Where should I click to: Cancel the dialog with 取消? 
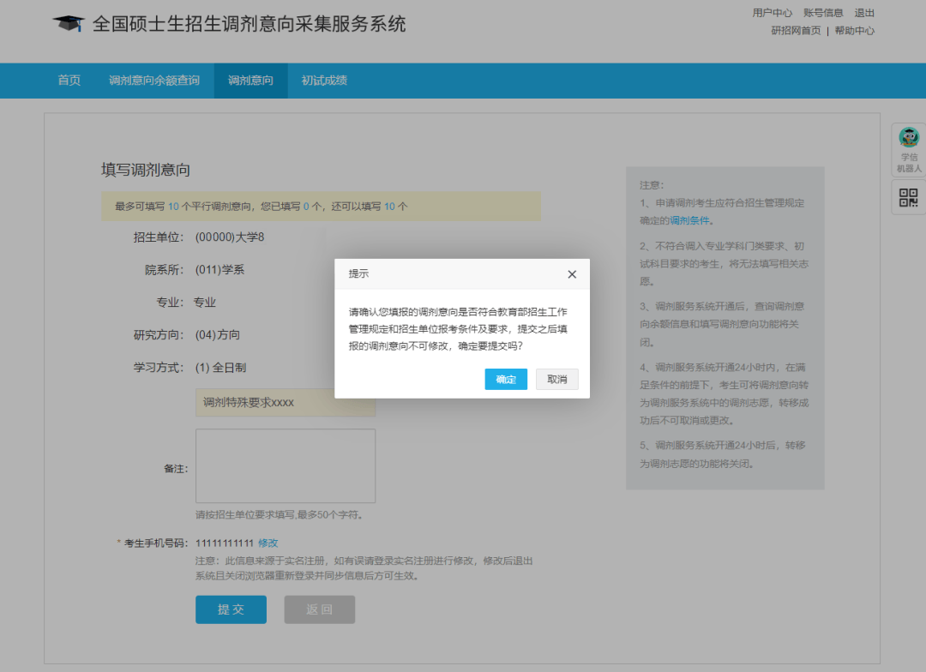coord(556,379)
